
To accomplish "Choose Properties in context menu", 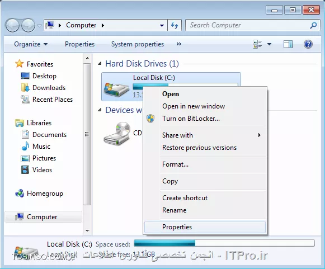I will click(x=205, y=227).
